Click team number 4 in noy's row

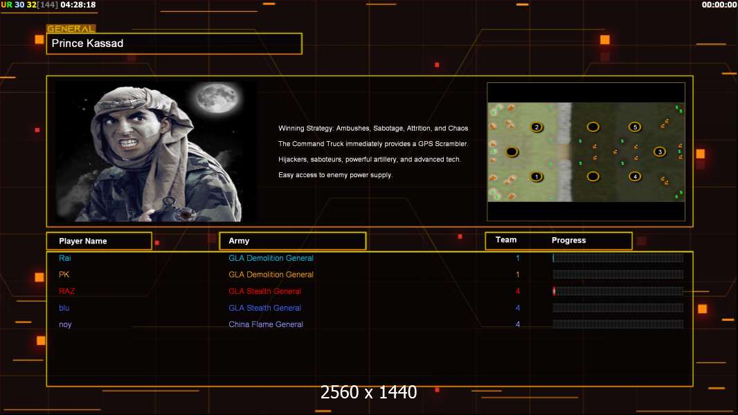tap(518, 324)
